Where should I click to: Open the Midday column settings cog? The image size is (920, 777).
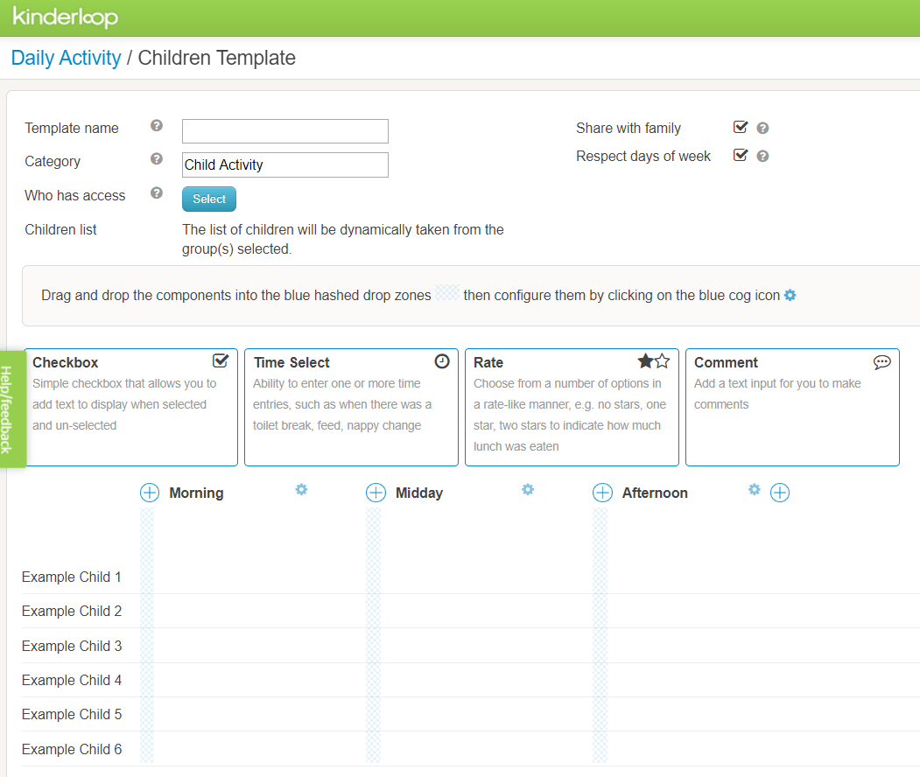point(528,490)
